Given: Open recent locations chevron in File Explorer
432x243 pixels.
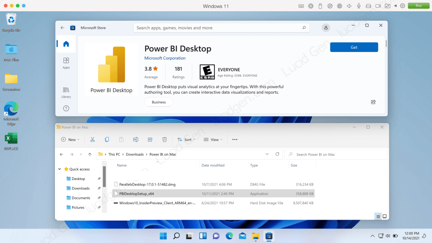Looking at the screenshot, I should point(81,155).
